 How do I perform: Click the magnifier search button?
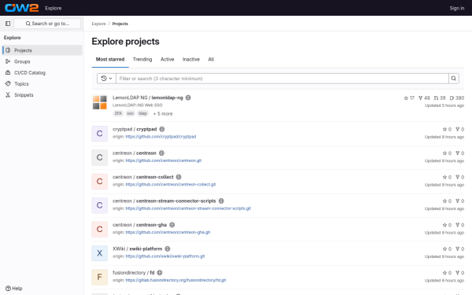454,79
